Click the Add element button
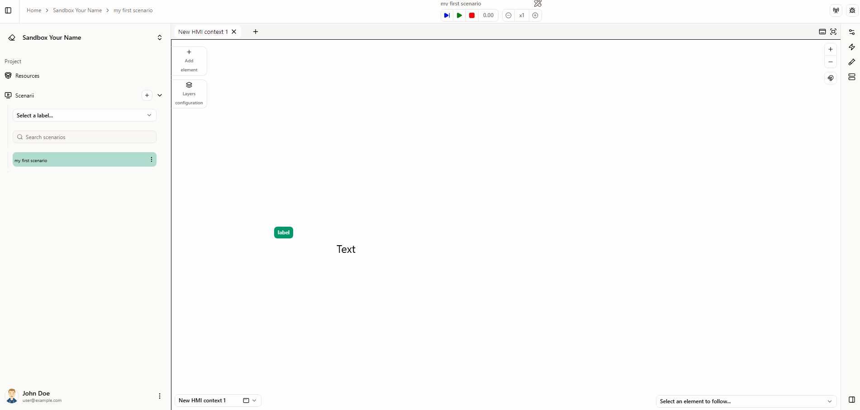This screenshot has height=410, width=860. coord(189,61)
